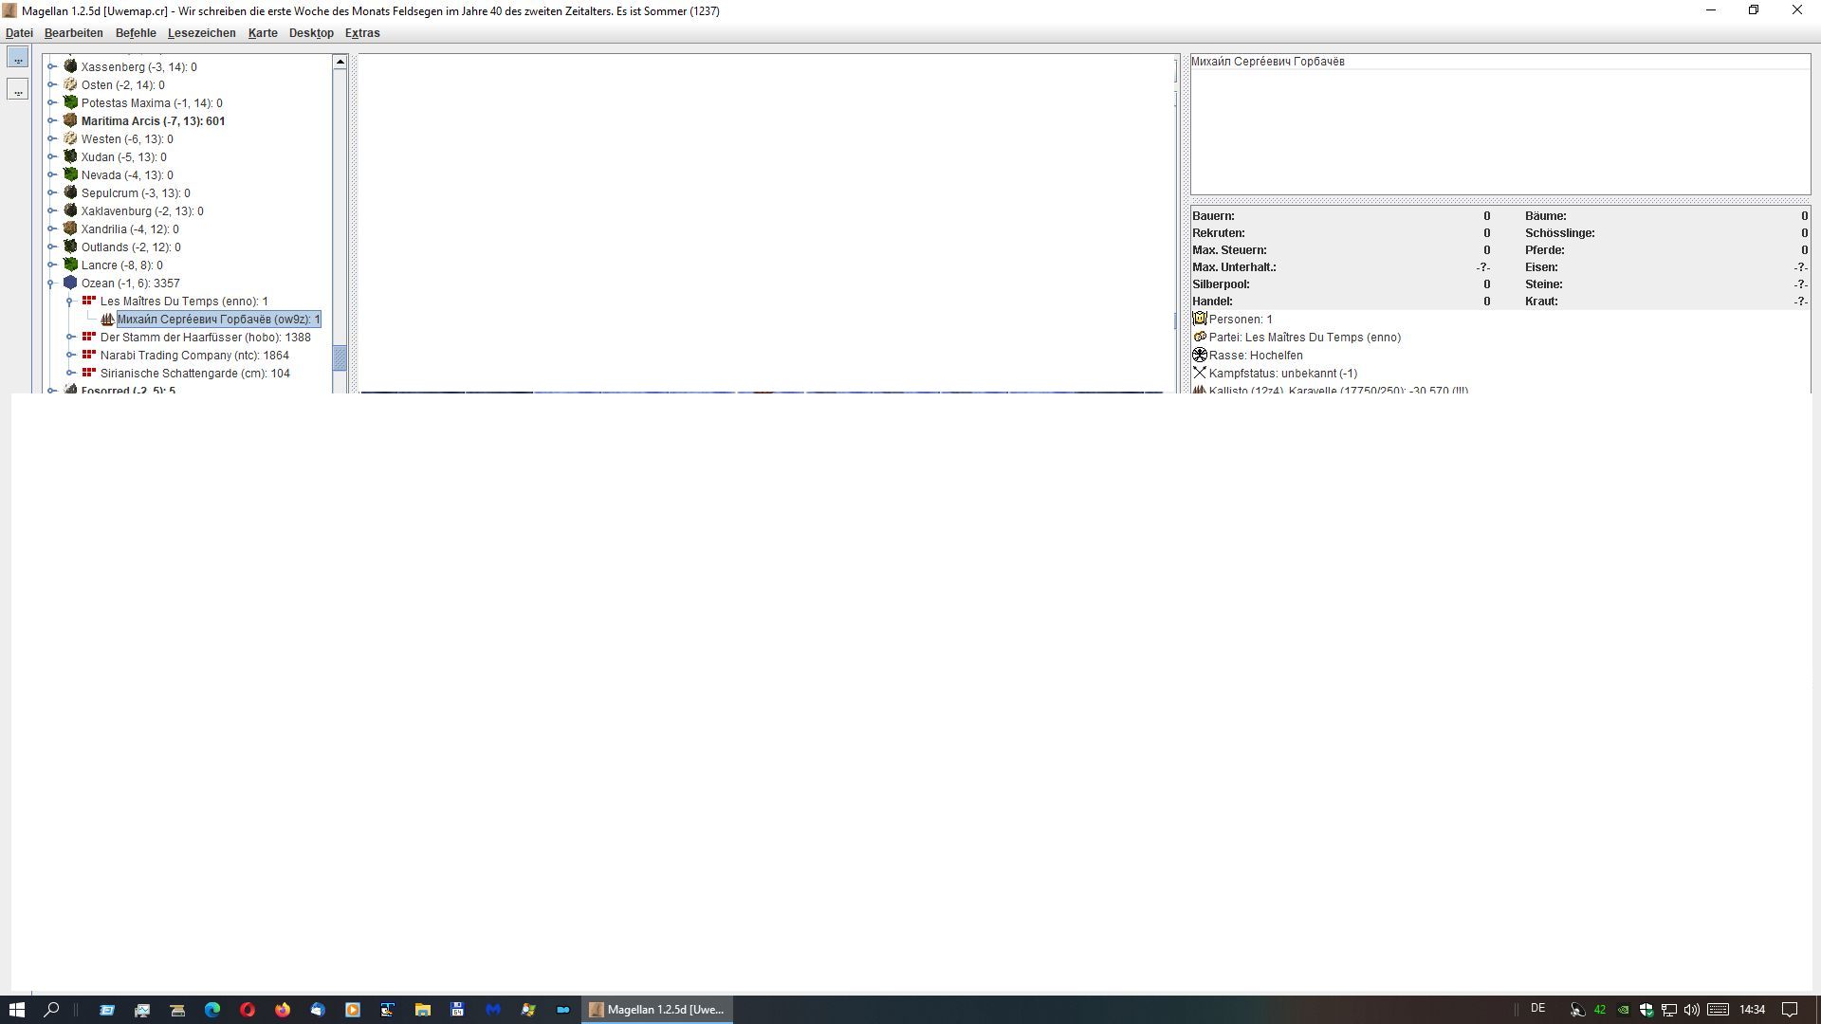
Task: Click the Rasse Hochelfen race icon
Action: 1200,355
